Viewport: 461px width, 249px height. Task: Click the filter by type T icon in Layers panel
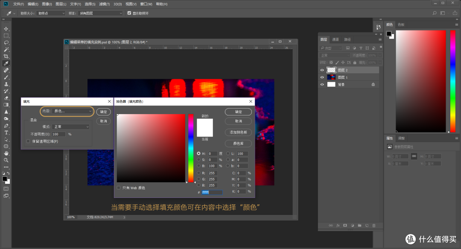(x=360, y=48)
